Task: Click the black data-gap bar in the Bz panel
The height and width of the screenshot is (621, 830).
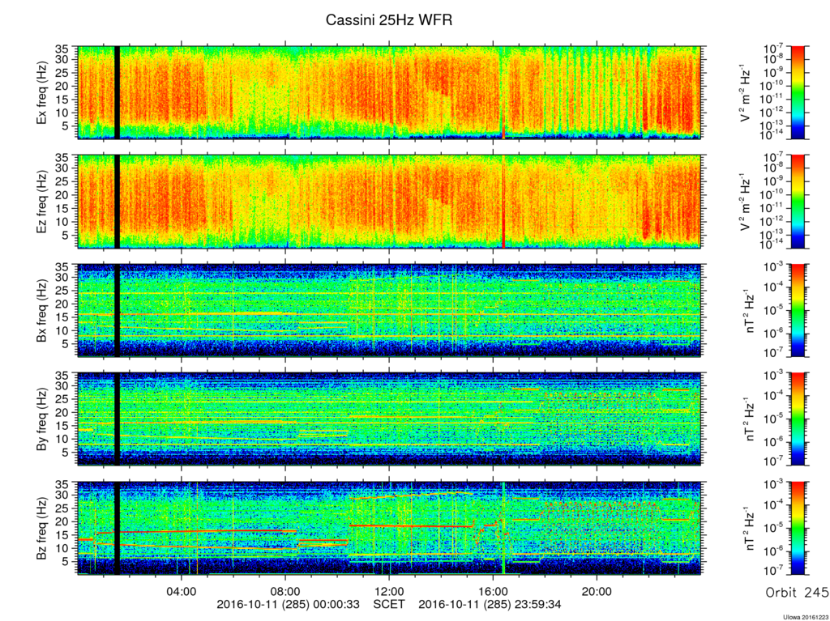Action: [x=117, y=528]
